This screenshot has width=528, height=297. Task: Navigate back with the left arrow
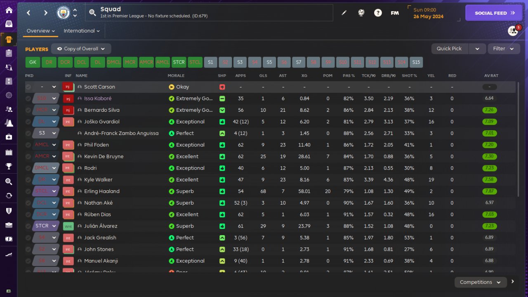pyautogui.click(x=28, y=13)
